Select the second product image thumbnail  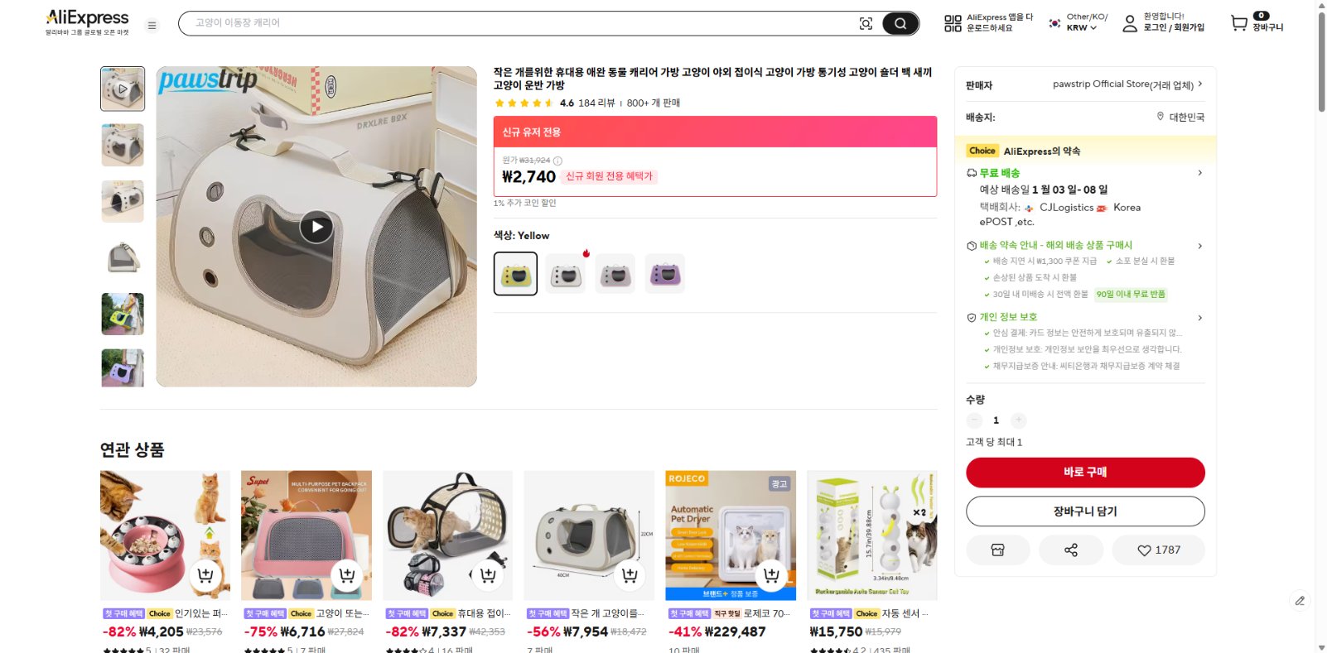122,145
